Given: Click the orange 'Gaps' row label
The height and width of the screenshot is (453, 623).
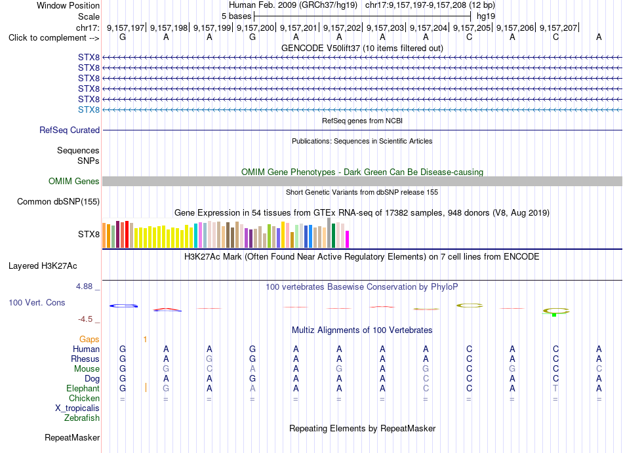Looking at the screenshot, I should pyautogui.click(x=89, y=339).
